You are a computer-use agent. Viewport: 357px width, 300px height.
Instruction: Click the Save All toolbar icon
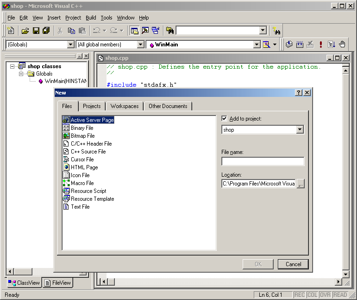click(46, 31)
